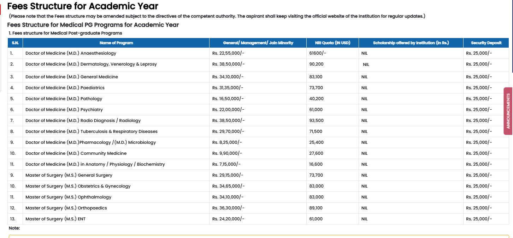This screenshot has width=513, height=238.
Task: Click the M.D. Paediatrics fee Rs. 31,35,000/-
Action: tap(228, 88)
